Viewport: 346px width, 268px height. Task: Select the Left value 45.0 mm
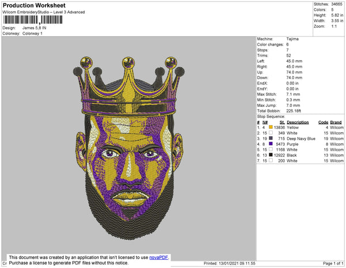[x=294, y=61]
